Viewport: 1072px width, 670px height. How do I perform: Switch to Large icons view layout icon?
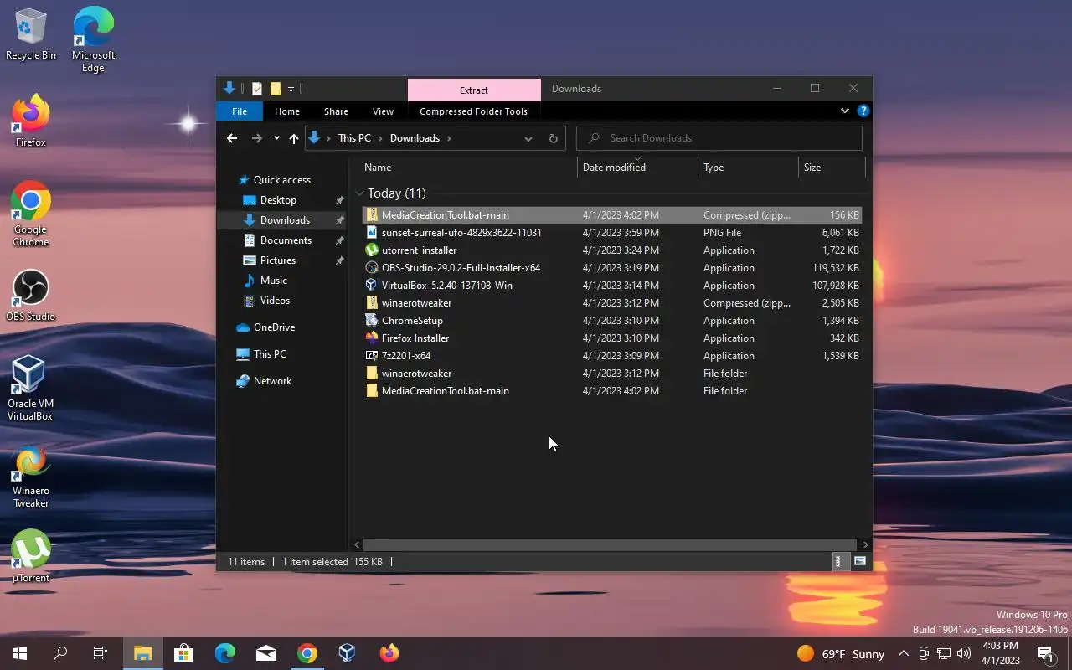[x=859, y=562]
